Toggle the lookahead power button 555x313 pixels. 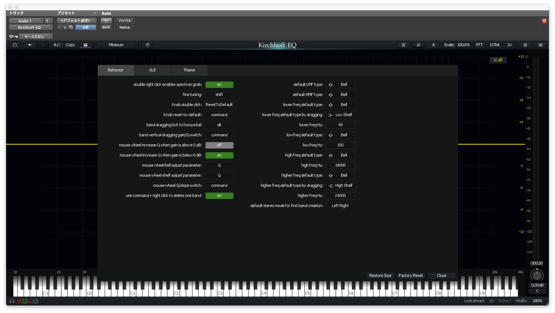492,301
